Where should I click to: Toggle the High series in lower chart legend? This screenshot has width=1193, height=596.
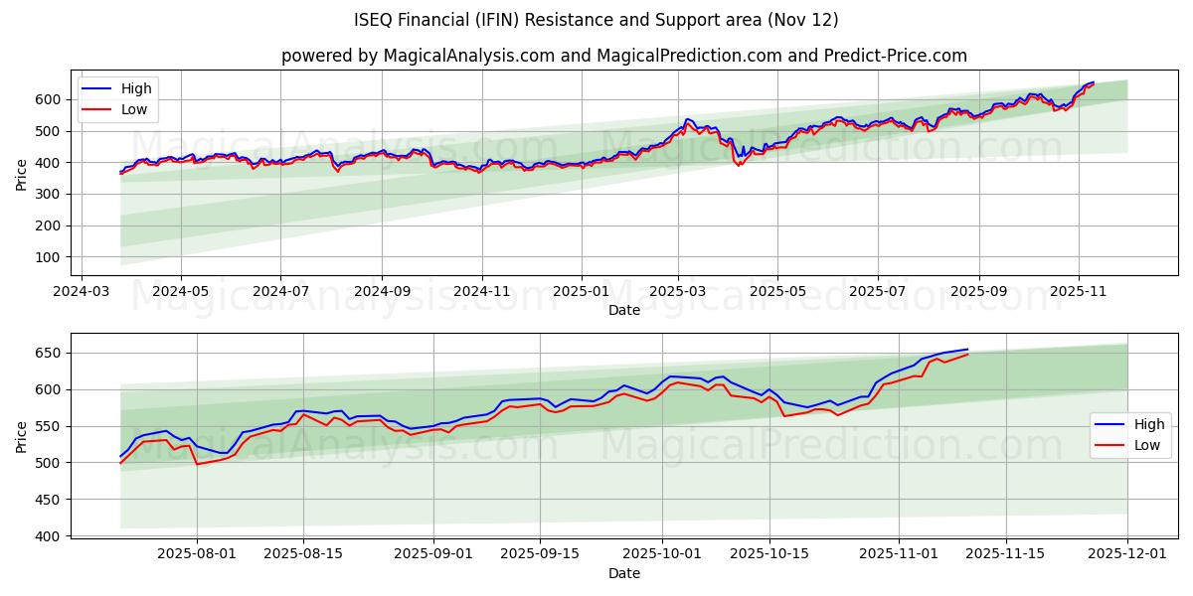tap(1149, 424)
